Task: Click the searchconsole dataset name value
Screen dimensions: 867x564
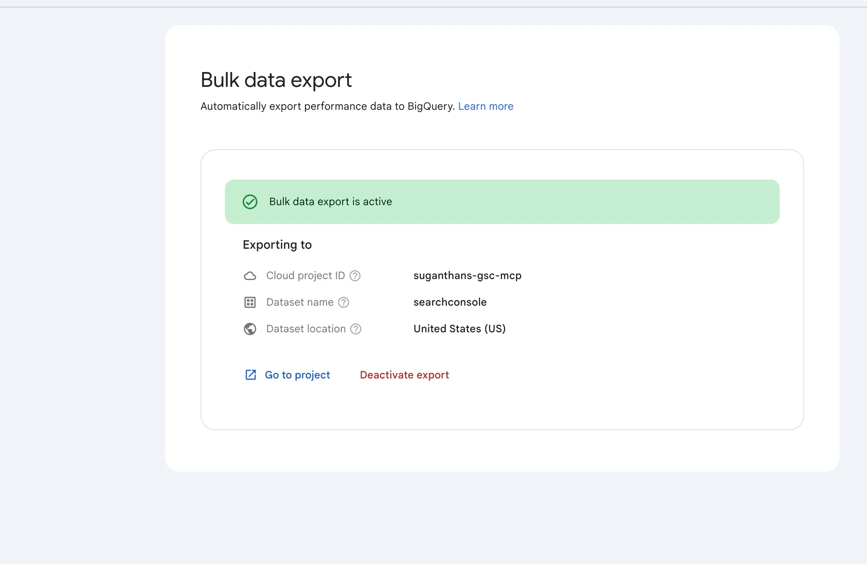Action: pyautogui.click(x=450, y=302)
